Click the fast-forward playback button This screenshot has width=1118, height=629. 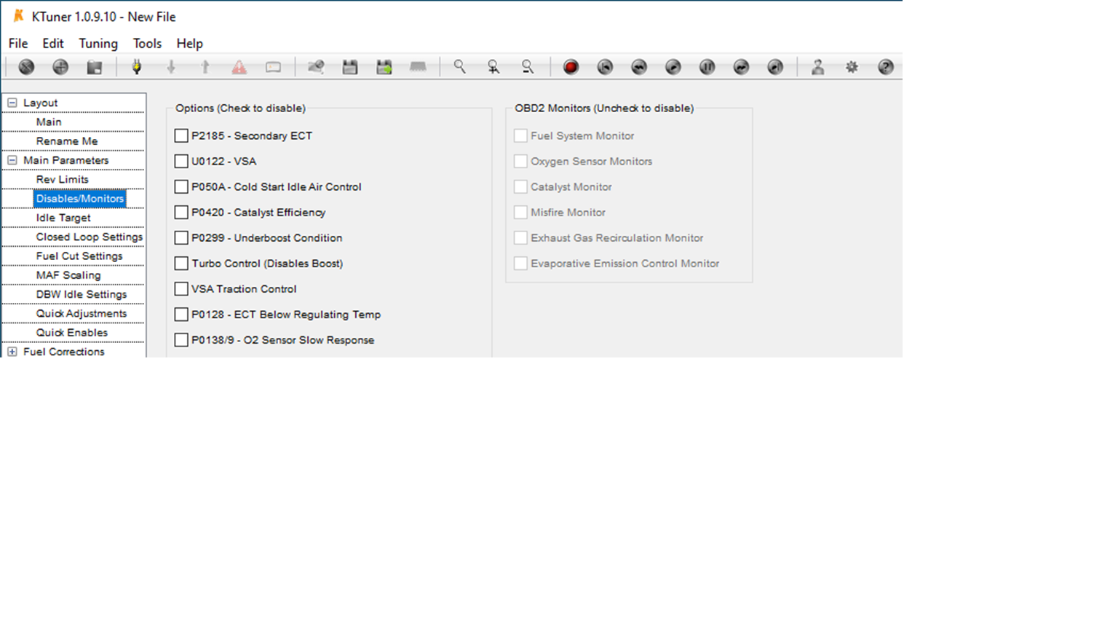(x=742, y=67)
